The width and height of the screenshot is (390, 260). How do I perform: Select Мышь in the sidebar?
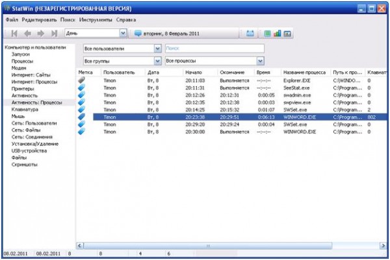click(x=18, y=116)
